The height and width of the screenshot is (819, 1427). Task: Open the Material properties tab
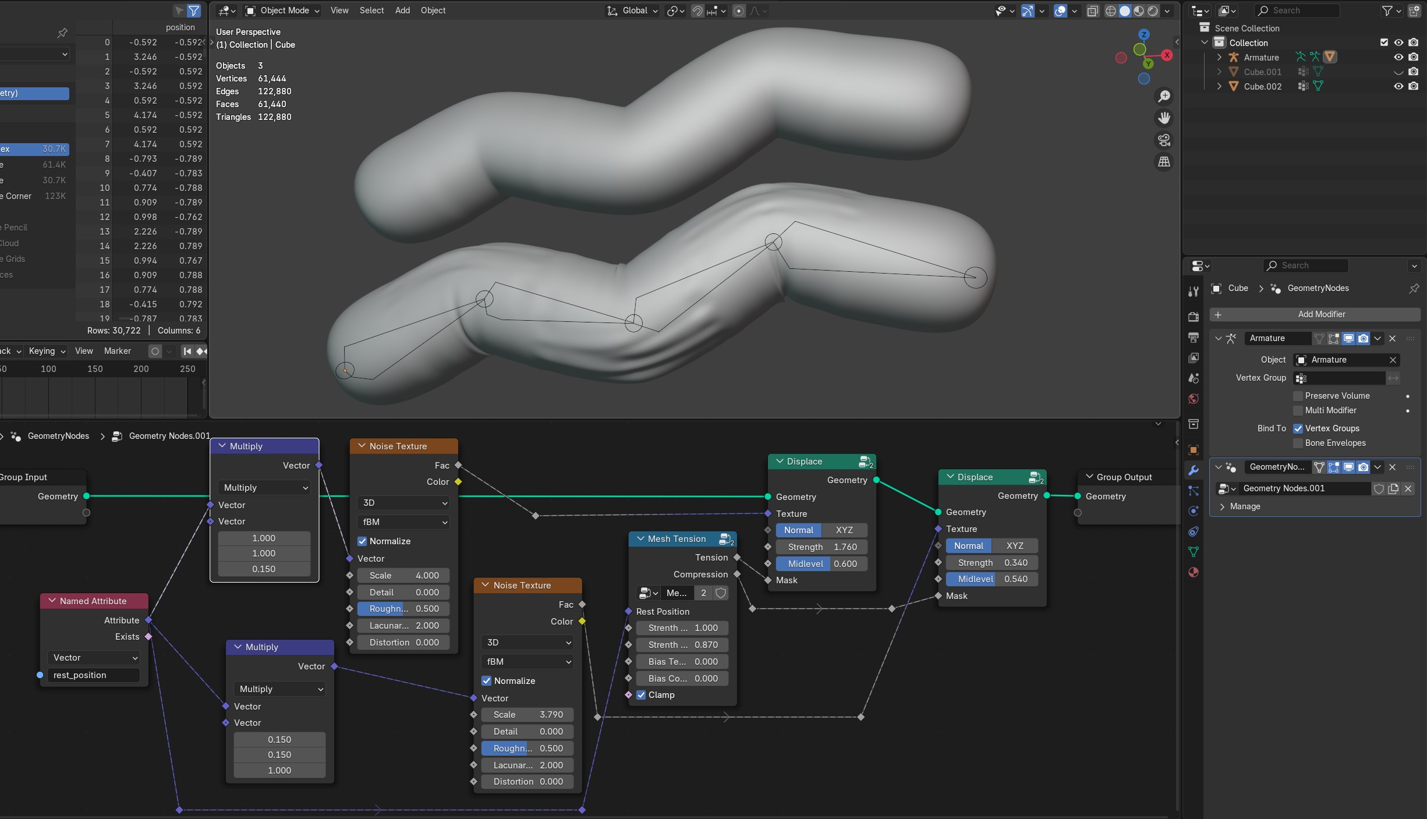tap(1194, 572)
